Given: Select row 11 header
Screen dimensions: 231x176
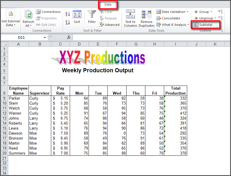Looking at the screenshot, I should (4, 108).
